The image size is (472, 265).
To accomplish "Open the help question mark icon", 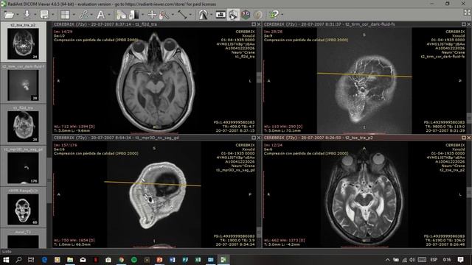I will click(x=274, y=15).
